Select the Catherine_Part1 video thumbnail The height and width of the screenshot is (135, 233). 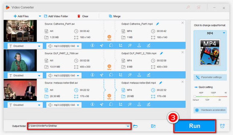(x=20, y=31)
